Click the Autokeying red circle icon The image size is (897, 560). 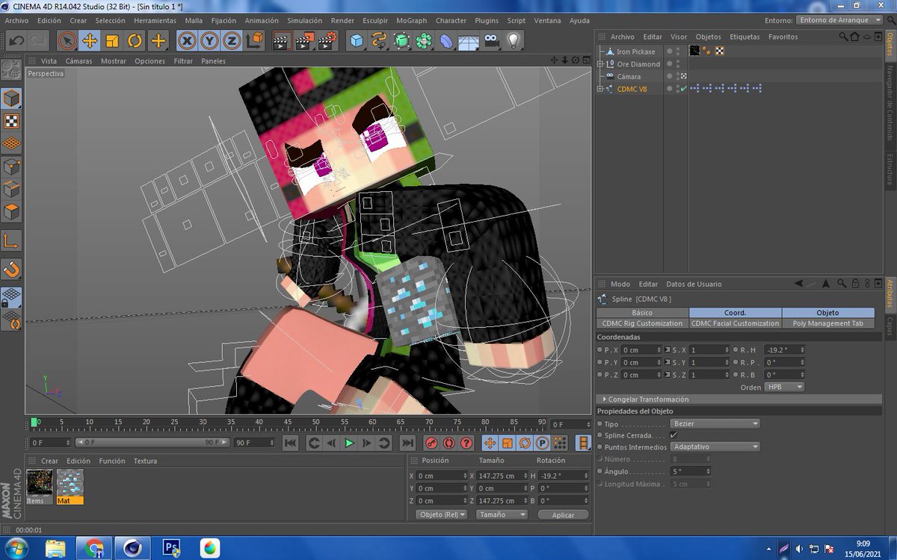[449, 443]
